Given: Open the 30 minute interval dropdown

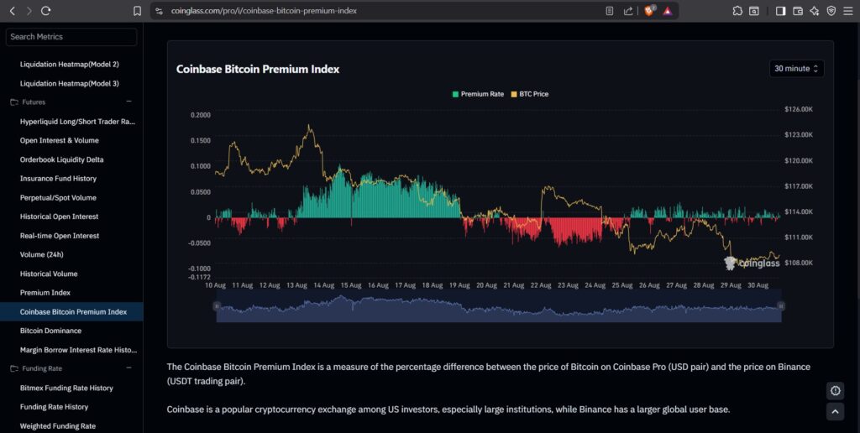Looking at the screenshot, I should click(796, 69).
